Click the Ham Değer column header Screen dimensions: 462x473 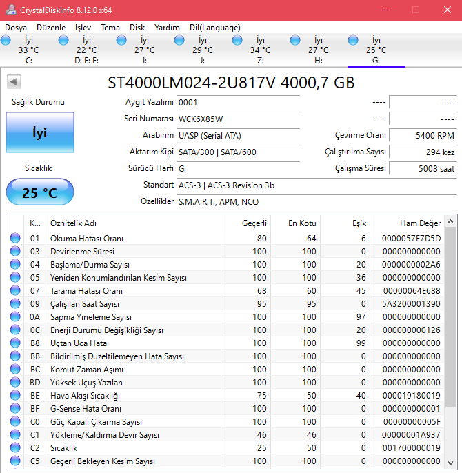(407, 223)
